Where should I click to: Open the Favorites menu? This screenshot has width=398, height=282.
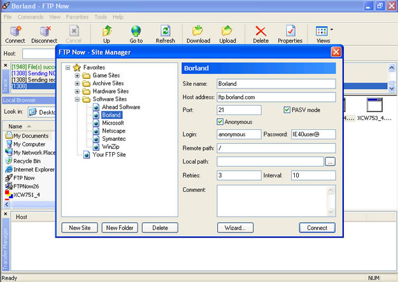coord(78,17)
